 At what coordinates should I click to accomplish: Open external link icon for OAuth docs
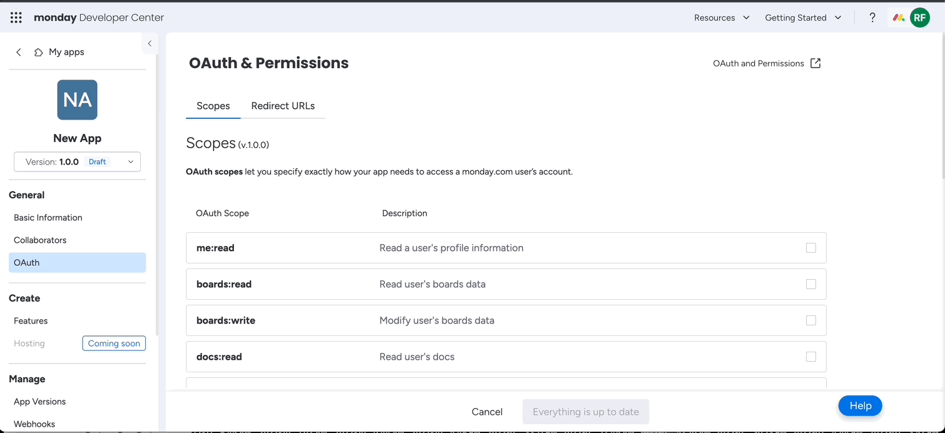tap(815, 63)
